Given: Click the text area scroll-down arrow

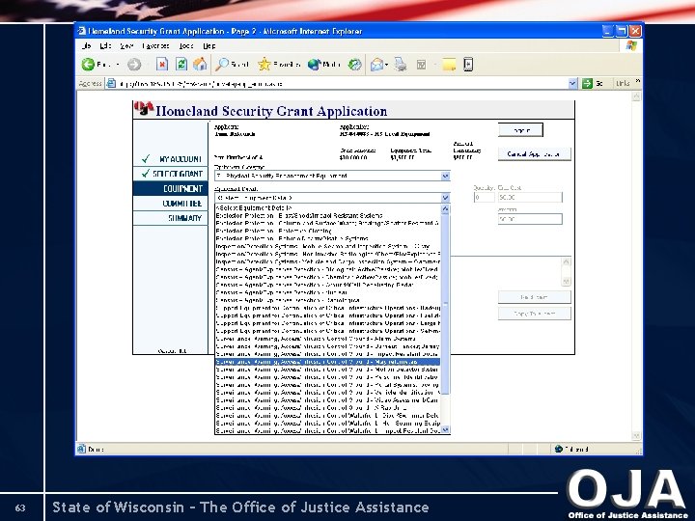Looking at the screenshot, I should [x=566, y=281].
